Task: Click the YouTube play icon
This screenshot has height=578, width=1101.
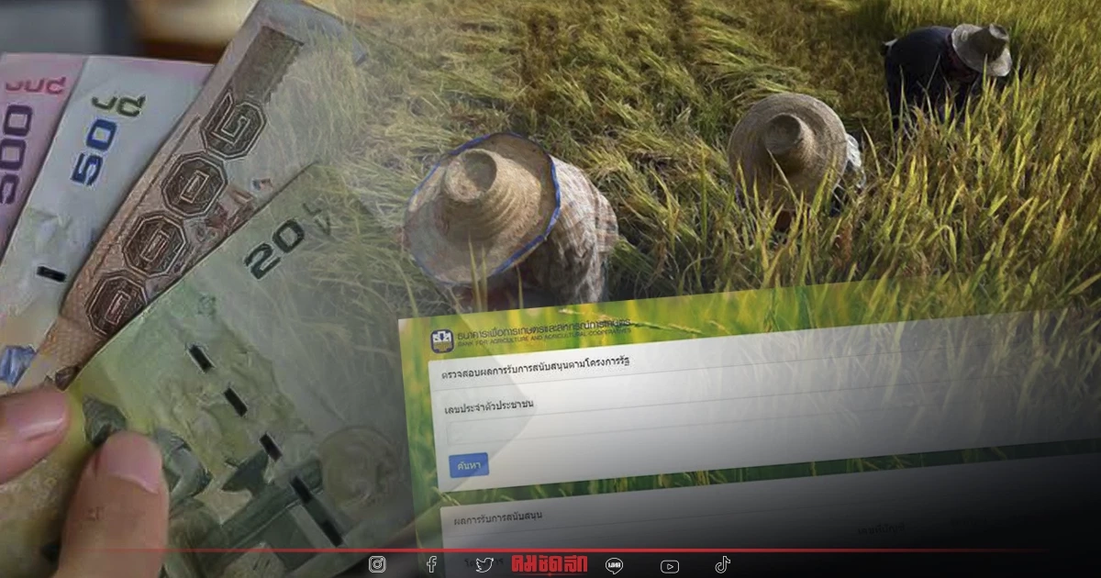Action: [x=670, y=565]
